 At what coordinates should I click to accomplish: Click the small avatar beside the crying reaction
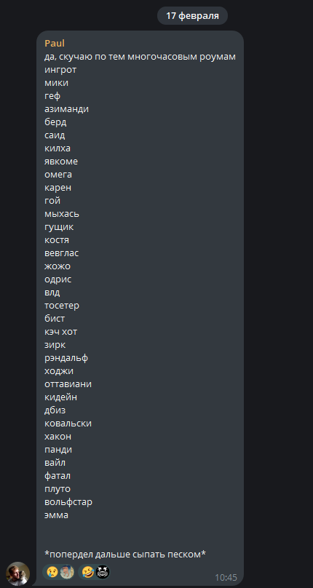coord(67,572)
